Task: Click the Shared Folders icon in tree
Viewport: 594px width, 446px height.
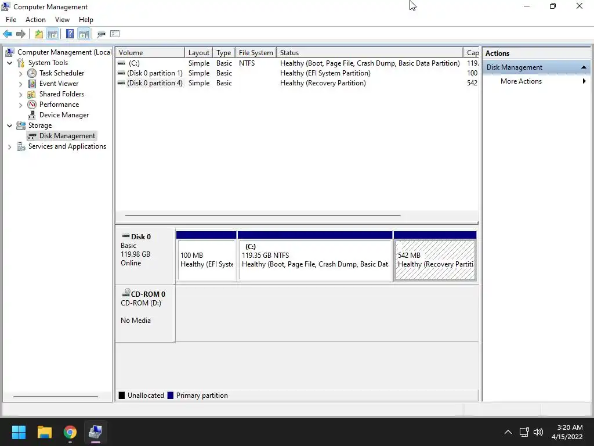Action: (32, 94)
